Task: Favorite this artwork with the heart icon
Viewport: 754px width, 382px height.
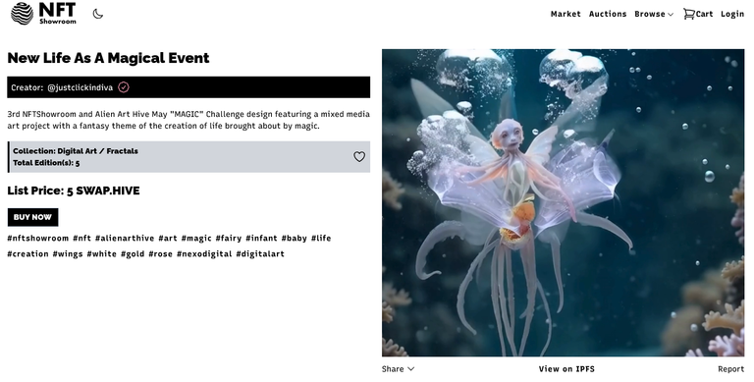Action: [359, 156]
